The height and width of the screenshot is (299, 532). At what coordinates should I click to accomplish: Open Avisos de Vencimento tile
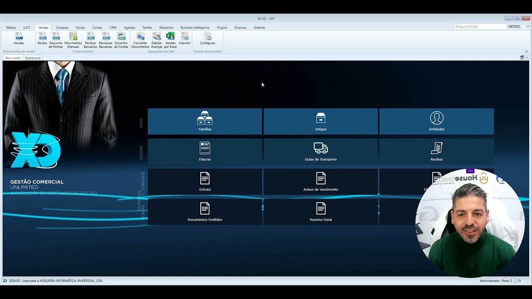tap(321, 181)
